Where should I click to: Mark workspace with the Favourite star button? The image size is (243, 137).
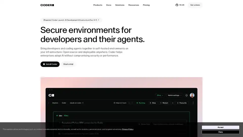coord(182,103)
